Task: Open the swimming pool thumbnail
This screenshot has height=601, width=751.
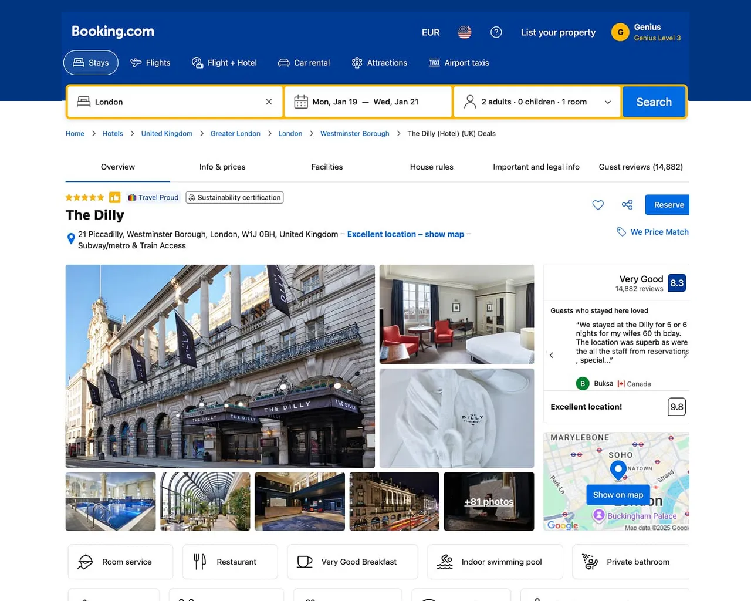Action: tap(111, 502)
